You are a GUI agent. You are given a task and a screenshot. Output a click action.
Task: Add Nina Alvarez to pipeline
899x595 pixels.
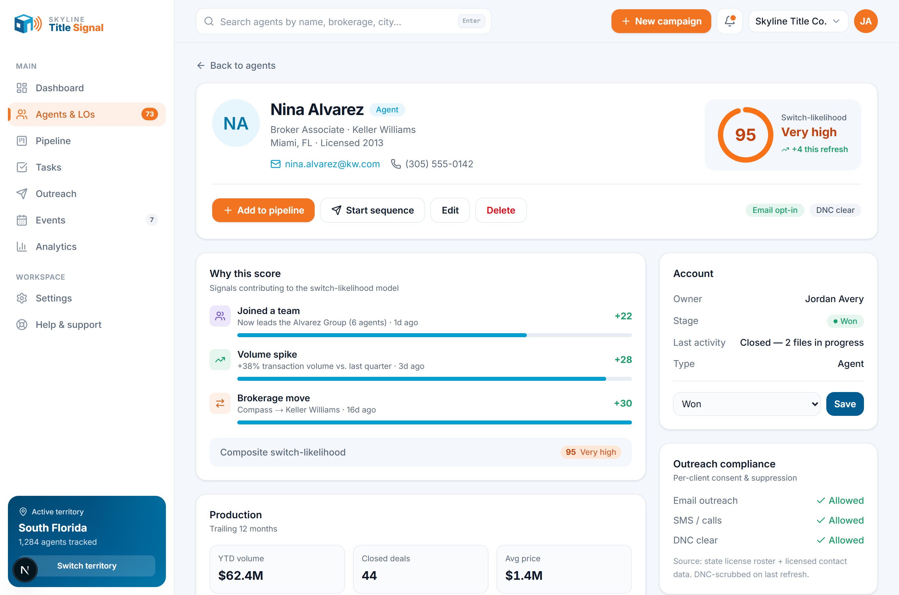coord(263,210)
